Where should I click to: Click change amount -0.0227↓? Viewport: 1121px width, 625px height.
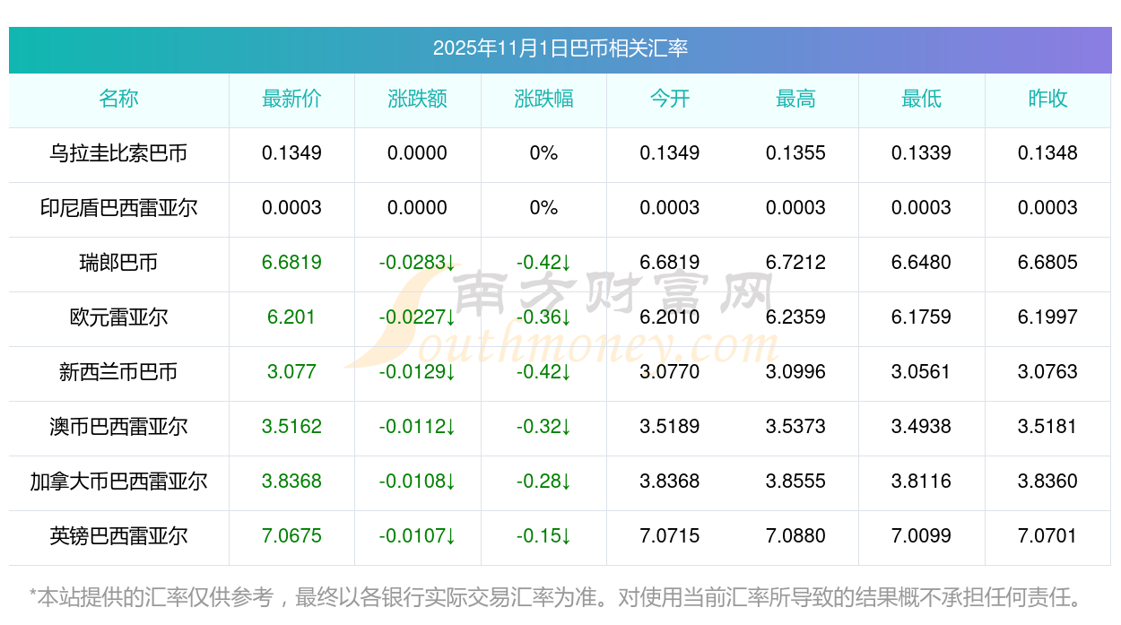click(x=417, y=317)
